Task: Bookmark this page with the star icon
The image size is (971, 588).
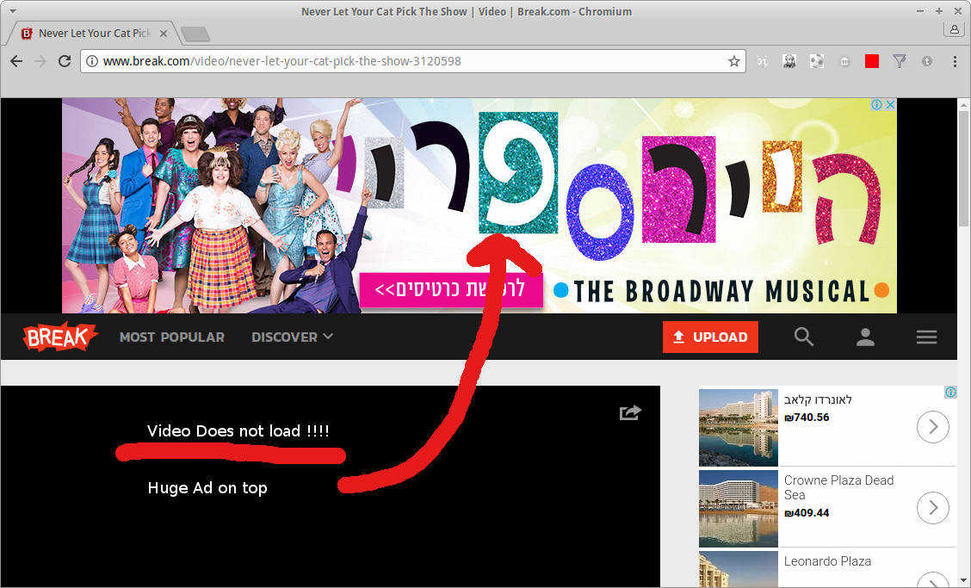Action: coord(733,61)
